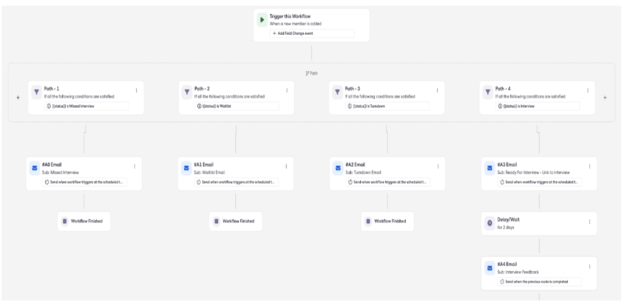
Task: Click the stop icon in first Workflow Finished
Action: (64, 221)
